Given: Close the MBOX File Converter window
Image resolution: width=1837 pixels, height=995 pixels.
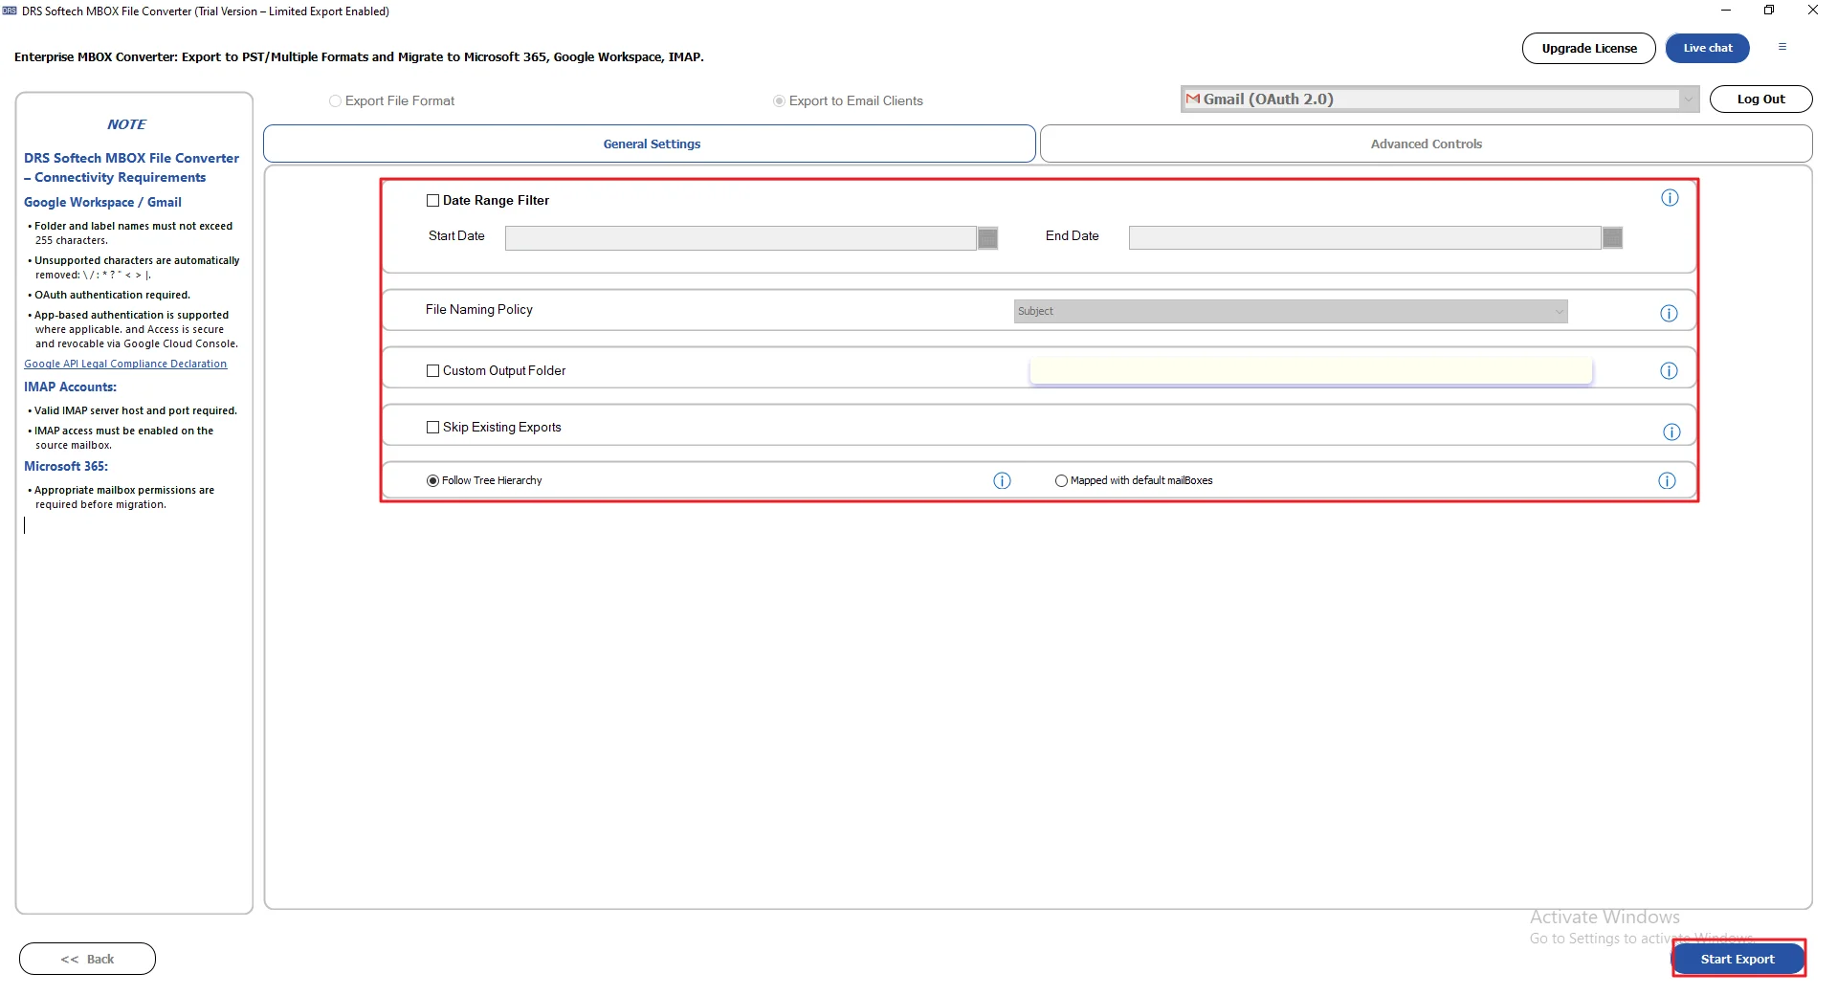Looking at the screenshot, I should click(x=1812, y=11).
